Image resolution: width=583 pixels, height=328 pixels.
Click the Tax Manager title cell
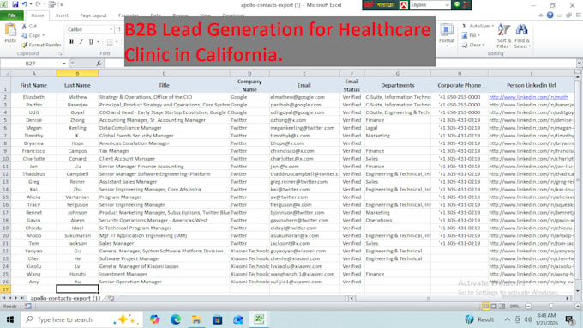(x=164, y=151)
